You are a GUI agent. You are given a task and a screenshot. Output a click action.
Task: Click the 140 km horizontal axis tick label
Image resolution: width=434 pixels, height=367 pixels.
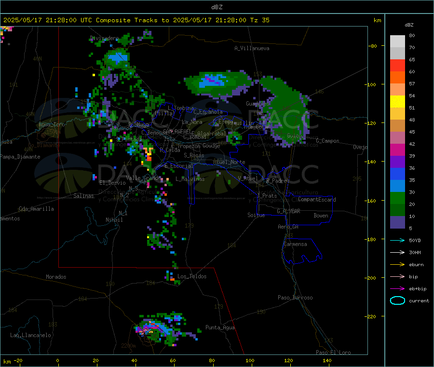327,360
